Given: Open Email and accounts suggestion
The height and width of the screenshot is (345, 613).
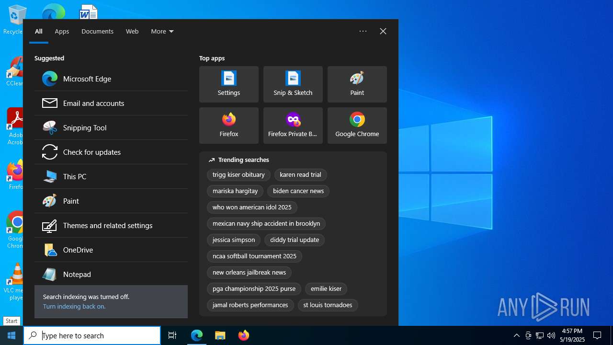Looking at the screenshot, I should tap(111, 103).
